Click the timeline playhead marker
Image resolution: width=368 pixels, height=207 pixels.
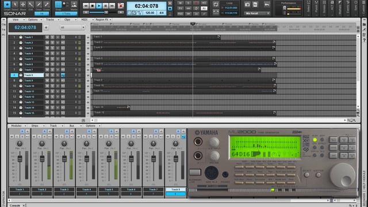[x=193, y=24]
